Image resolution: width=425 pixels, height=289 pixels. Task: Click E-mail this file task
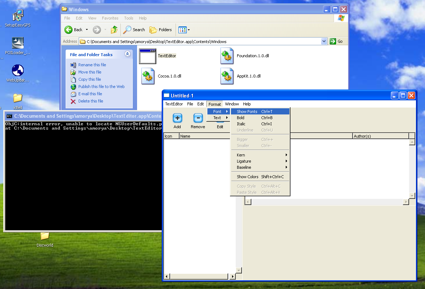[90, 94]
